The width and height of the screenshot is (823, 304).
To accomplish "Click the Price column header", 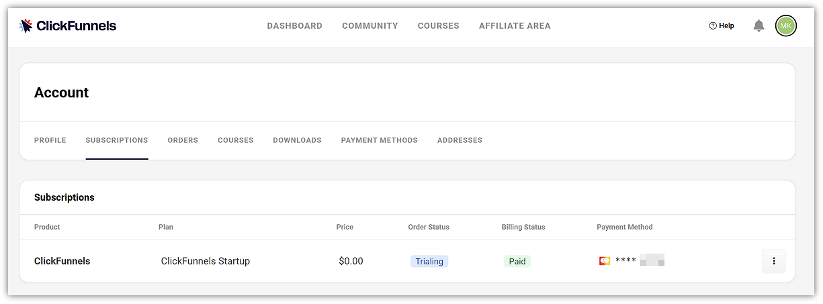I will click(345, 227).
